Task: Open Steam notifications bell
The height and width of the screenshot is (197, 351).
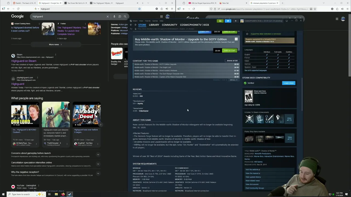Action: coord(235,21)
